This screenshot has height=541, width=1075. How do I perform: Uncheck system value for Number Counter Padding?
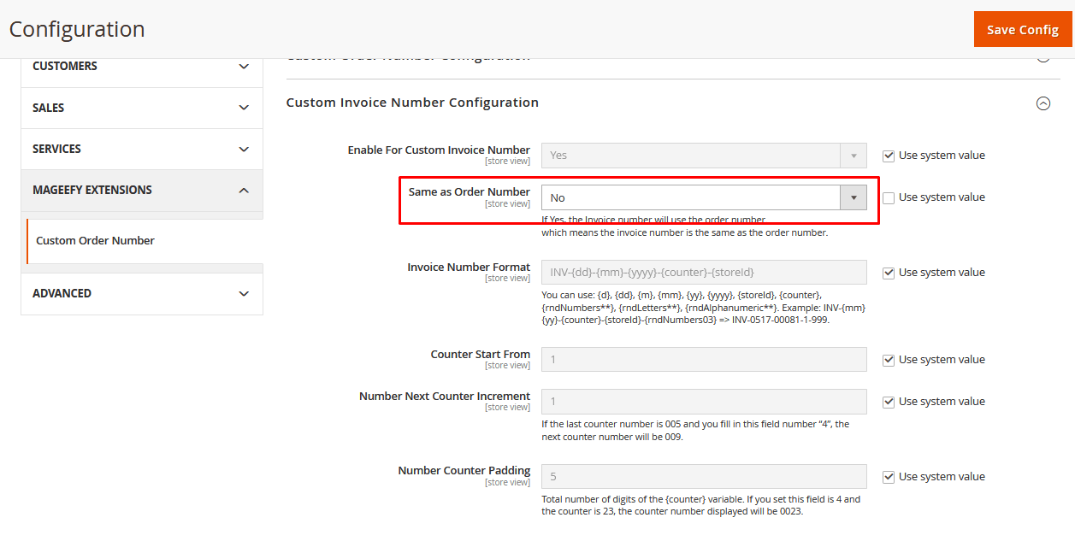click(x=889, y=477)
